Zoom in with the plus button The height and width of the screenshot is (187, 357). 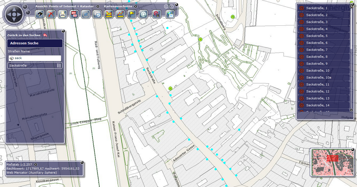25,6
